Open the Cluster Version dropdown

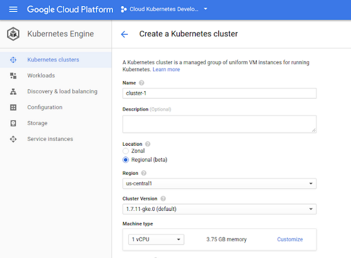220,209
